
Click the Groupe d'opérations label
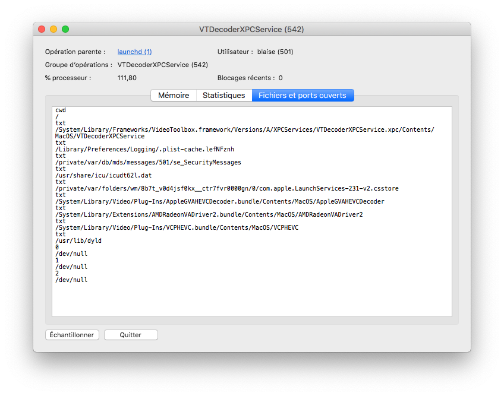coord(78,65)
